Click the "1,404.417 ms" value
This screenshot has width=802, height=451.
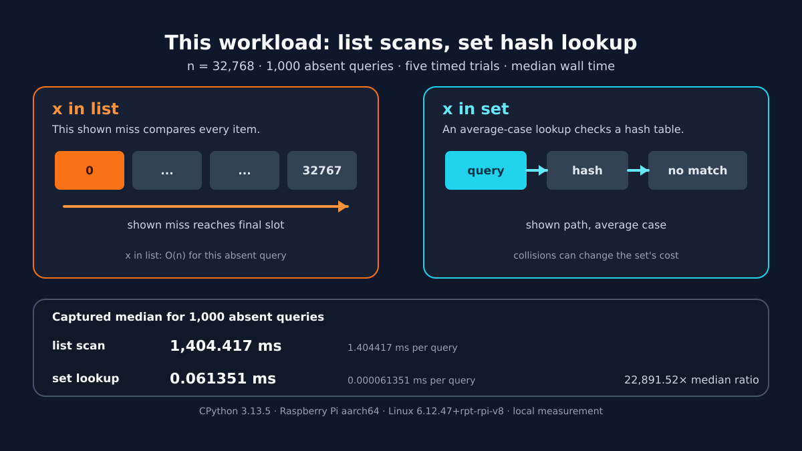click(x=226, y=346)
